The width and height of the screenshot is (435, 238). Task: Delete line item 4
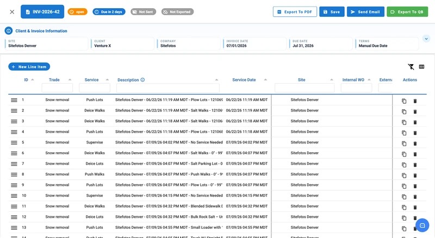(415, 133)
